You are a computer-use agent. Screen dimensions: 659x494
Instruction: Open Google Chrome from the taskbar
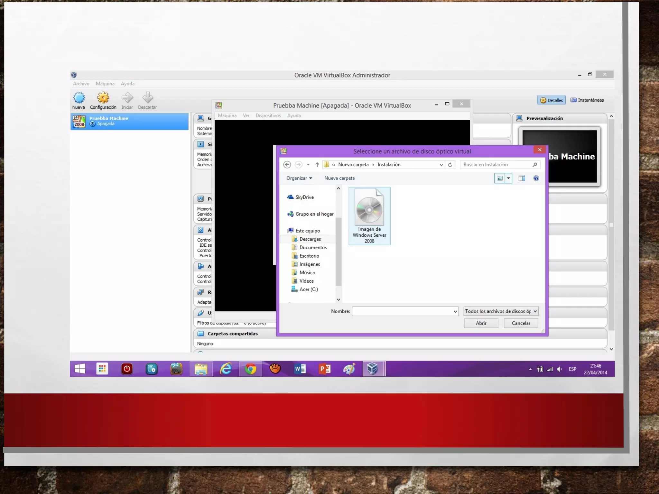tap(250, 369)
